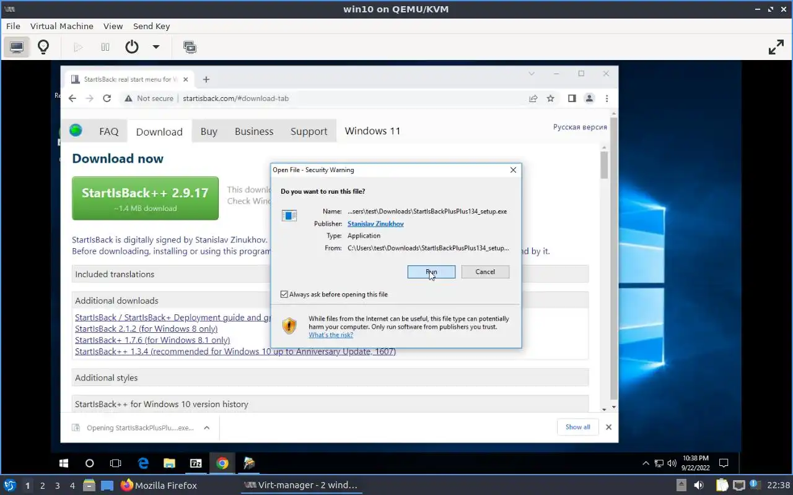
Task: Open the Virtual Machine menu
Action: 62,26
